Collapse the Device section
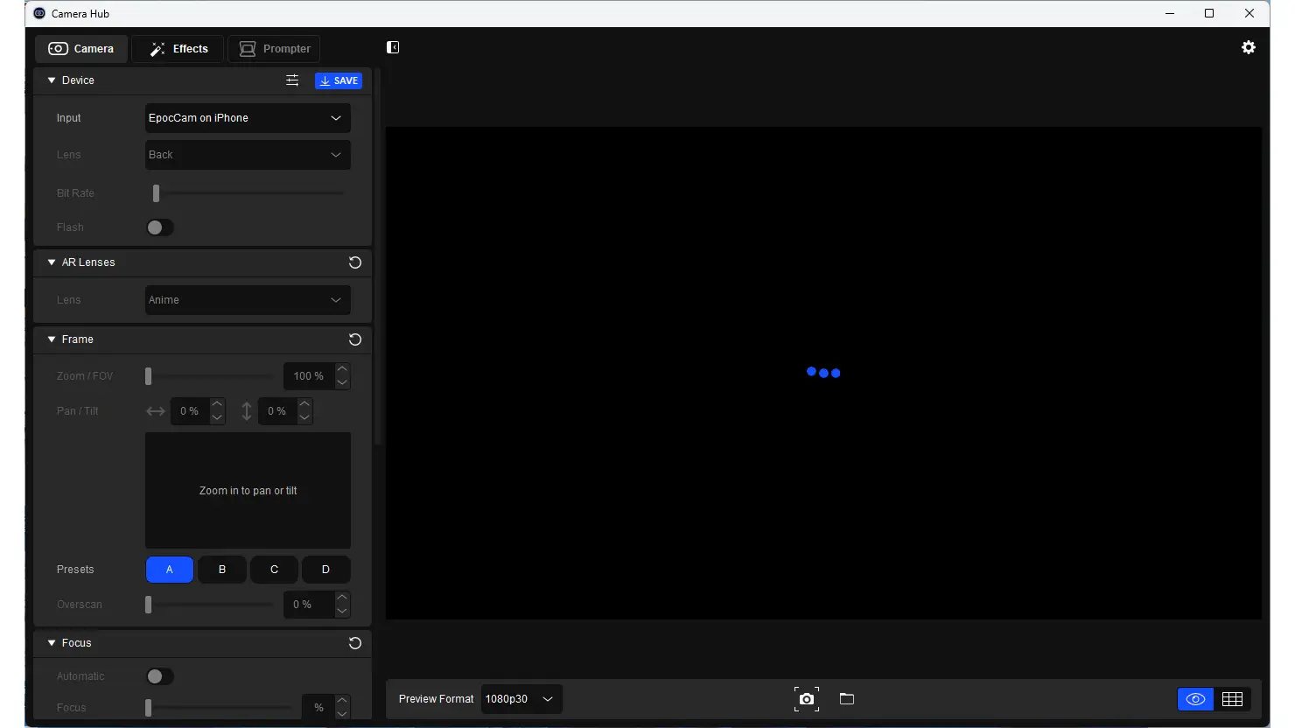This screenshot has height=728, width=1295. pyautogui.click(x=52, y=80)
